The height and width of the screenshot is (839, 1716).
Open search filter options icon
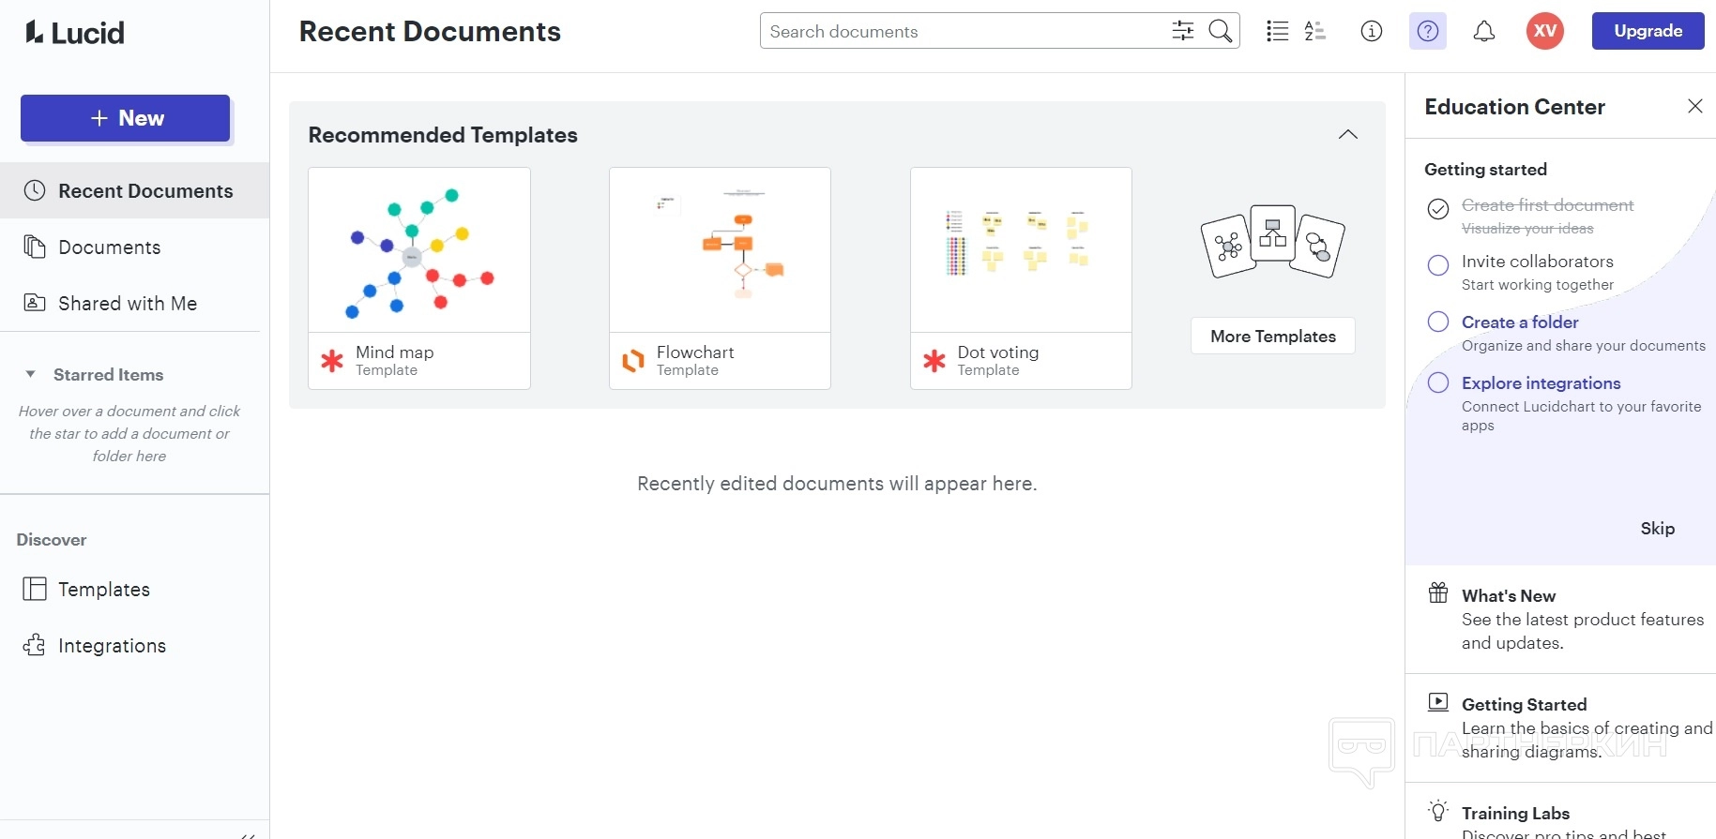[x=1183, y=31]
